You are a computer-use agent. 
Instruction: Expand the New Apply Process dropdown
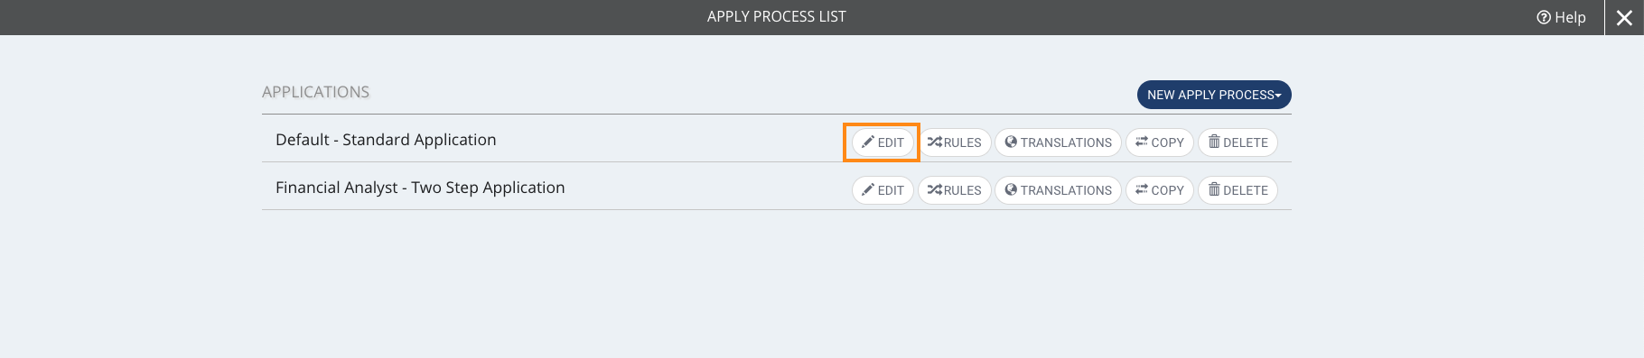pyautogui.click(x=1214, y=95)
